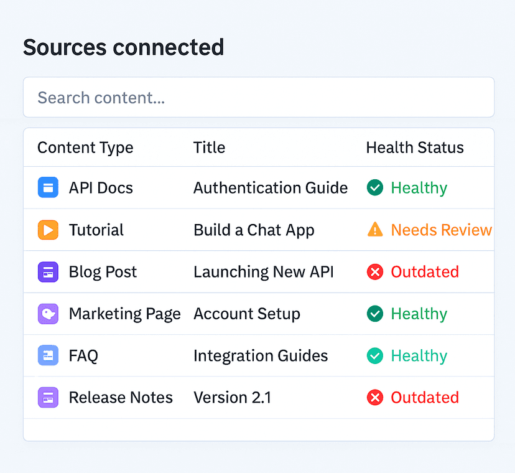Click the API Docs content type icon
Image resolution: width=515 pixels, height=473 pixels.
[x=48, y=187]
